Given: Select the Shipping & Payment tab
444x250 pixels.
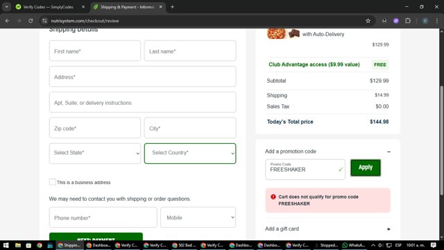Looking at the screenshot, I should coord(127,7).
